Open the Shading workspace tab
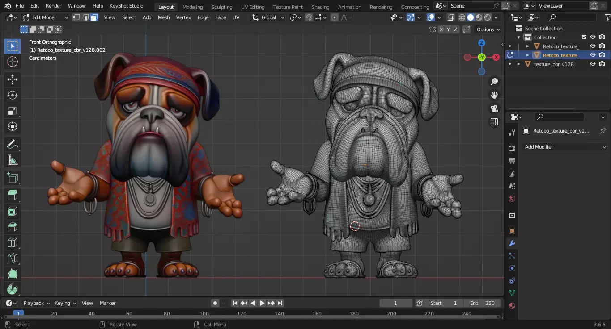Screen dimensions: 611x329 coord(320,7)
